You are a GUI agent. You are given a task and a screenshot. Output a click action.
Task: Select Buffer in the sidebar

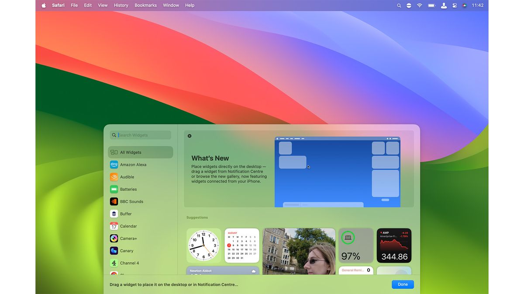pyautogui.click(x=126, y=214)
